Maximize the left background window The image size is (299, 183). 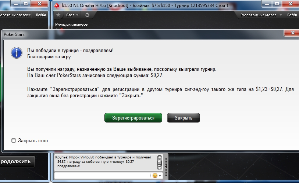(x=26, y=4)
